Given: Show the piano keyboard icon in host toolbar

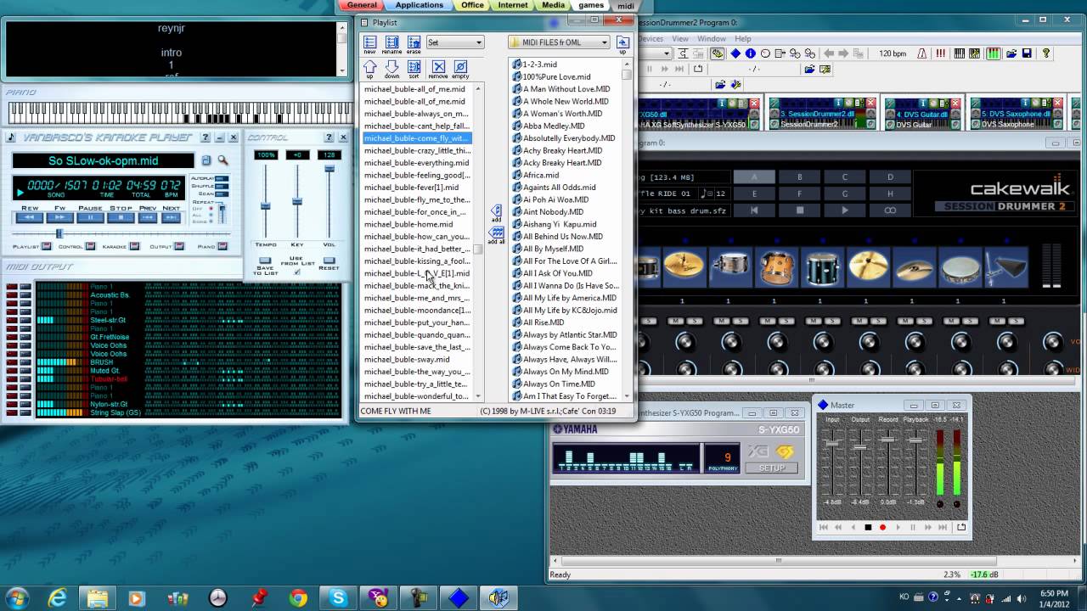Looking at the screenshot, I should [x=960, y=53].
